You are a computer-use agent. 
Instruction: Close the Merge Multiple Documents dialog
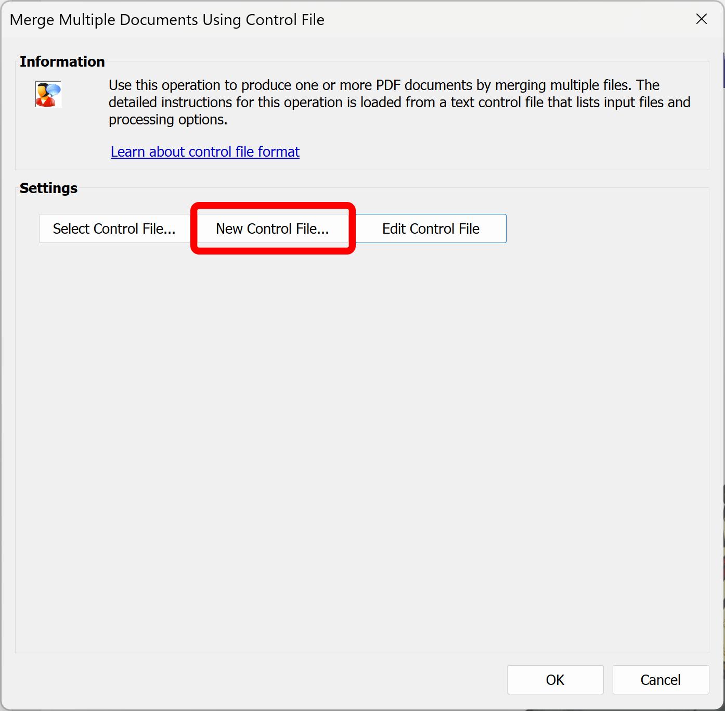[x=701, y=19]
